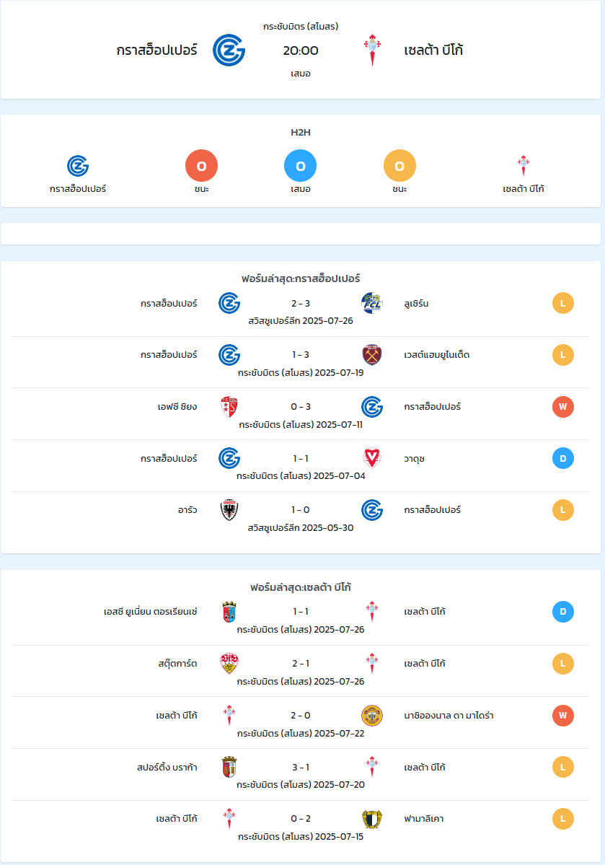This screenshot has width=605, height=865.
Task: Click the Stuttgart VfB logo
Action: point(229,663)
